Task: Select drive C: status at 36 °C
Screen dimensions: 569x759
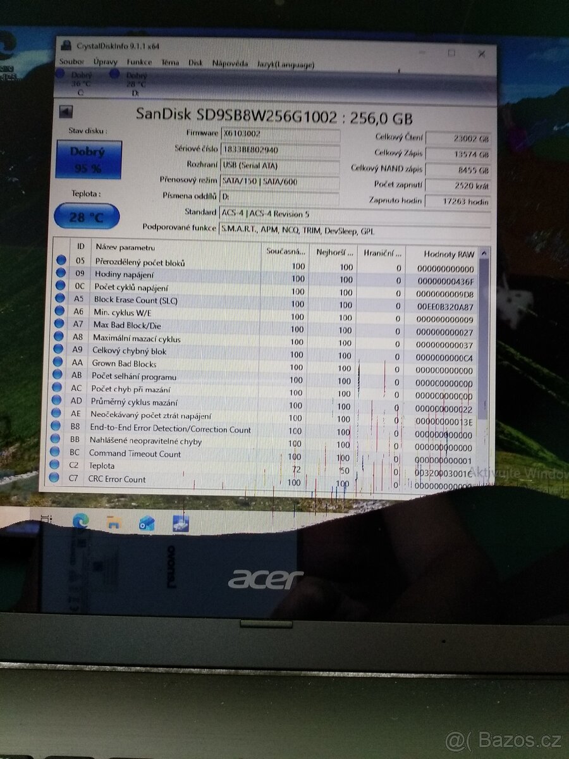Action: tap(79, 82)
